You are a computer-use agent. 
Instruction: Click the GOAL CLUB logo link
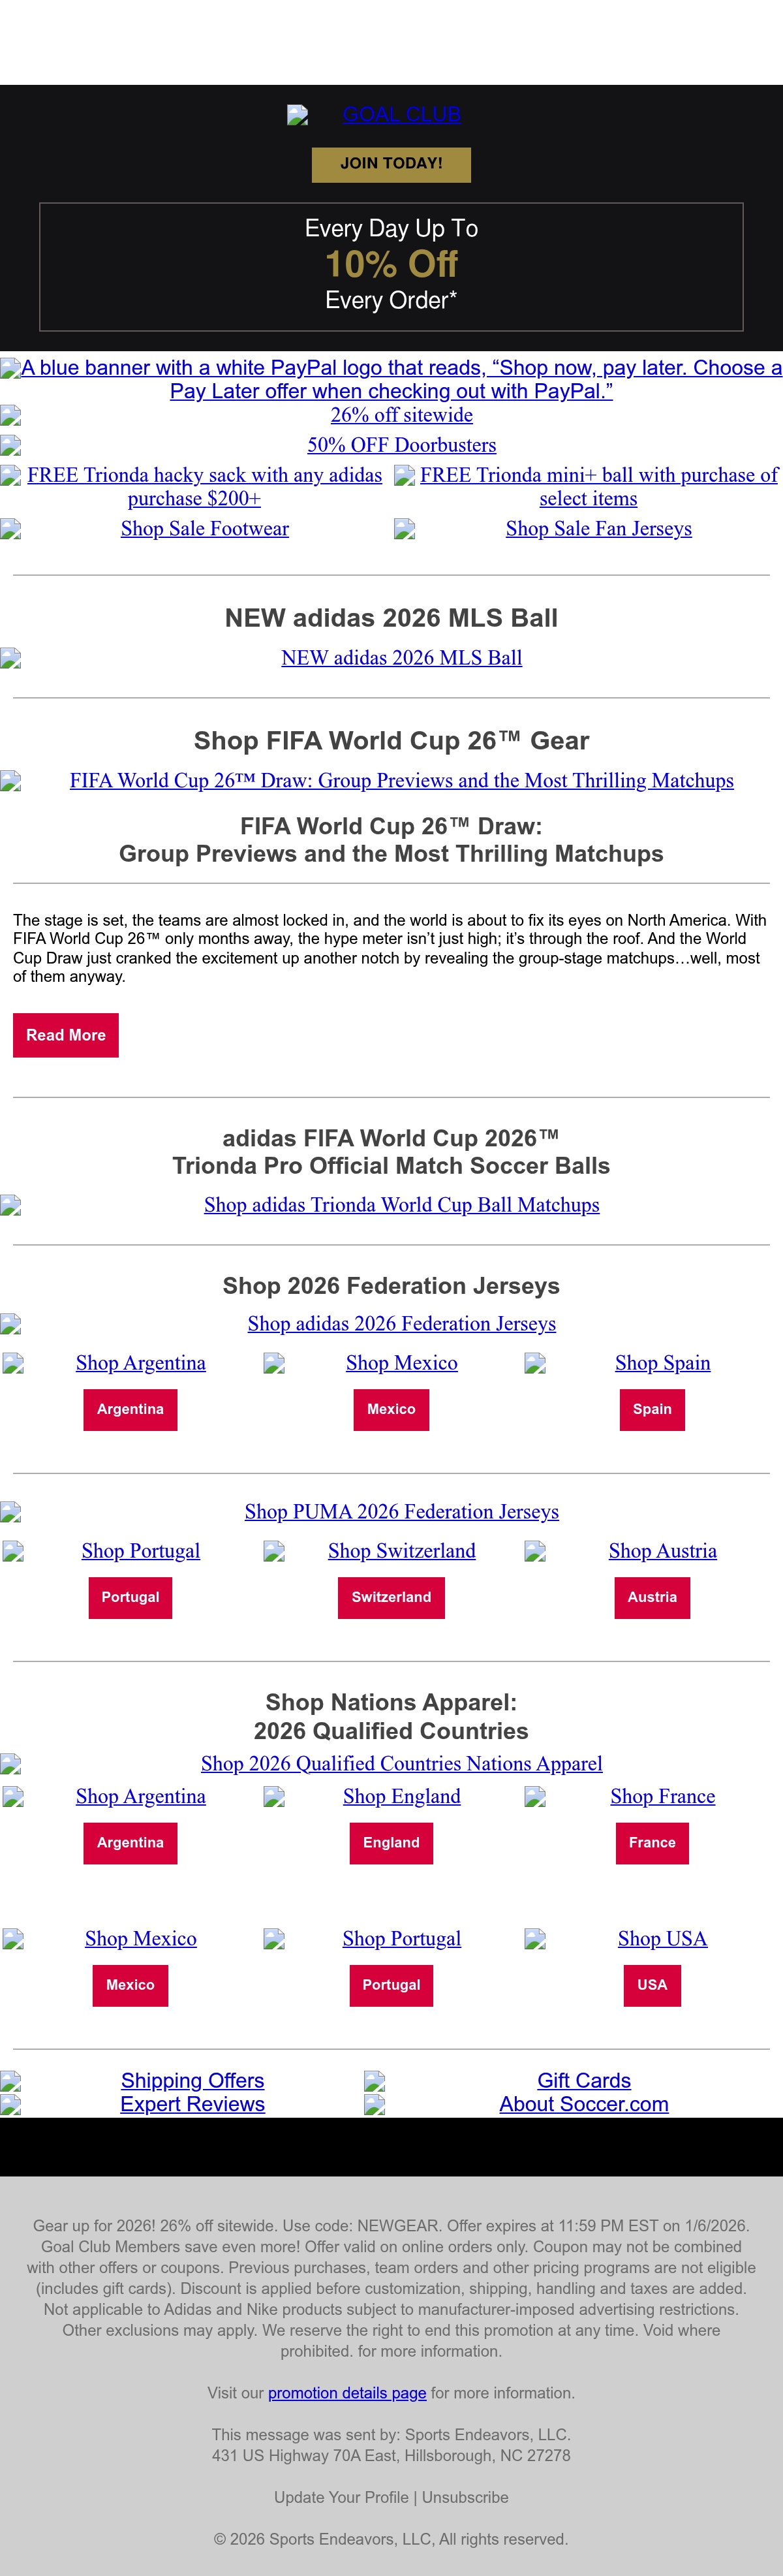click(374, 115)
